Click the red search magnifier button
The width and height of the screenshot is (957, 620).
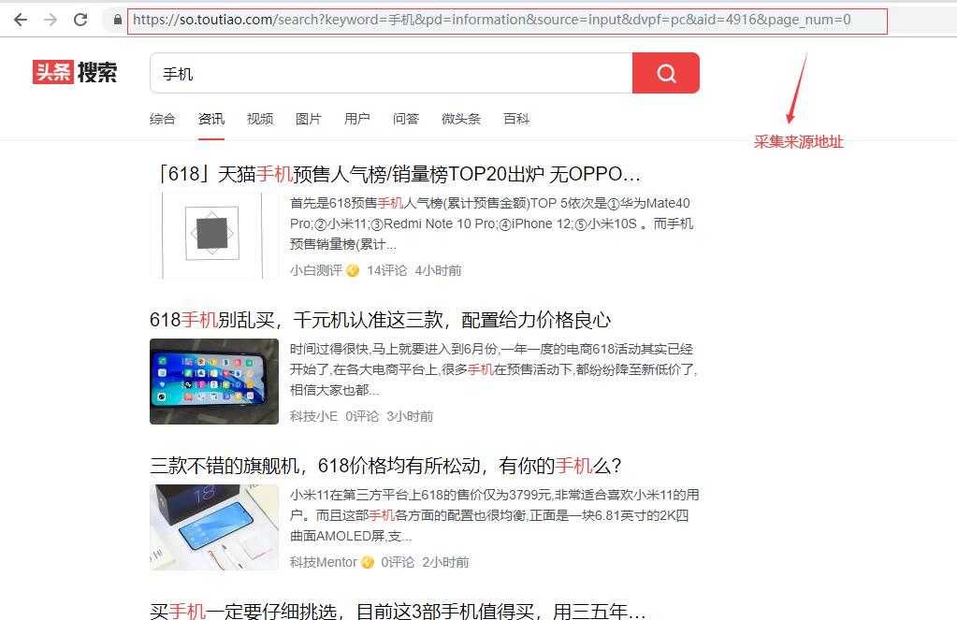click(666, 73)
